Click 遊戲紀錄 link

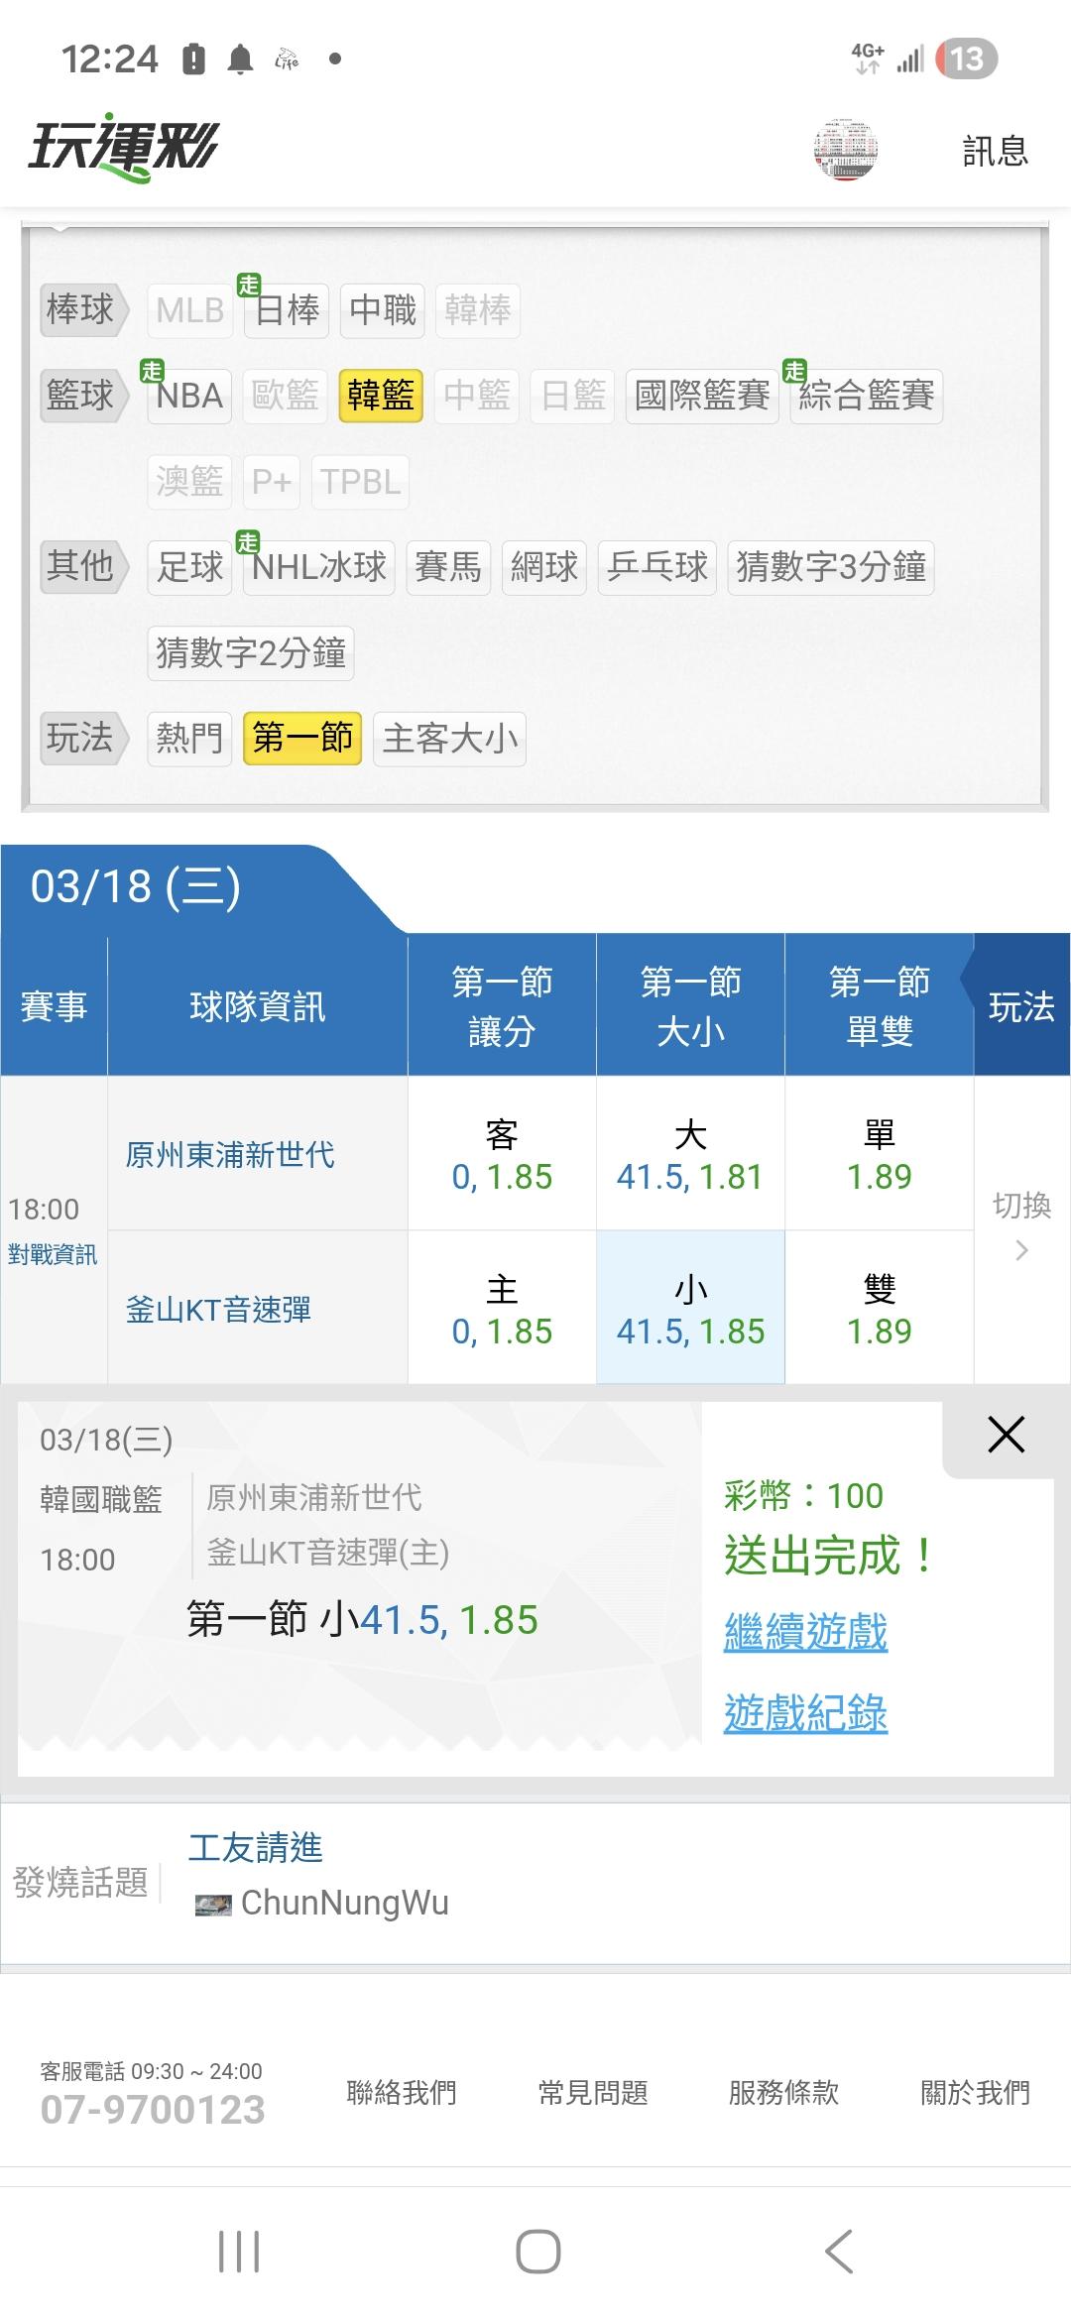click(x=805, y=1713)
